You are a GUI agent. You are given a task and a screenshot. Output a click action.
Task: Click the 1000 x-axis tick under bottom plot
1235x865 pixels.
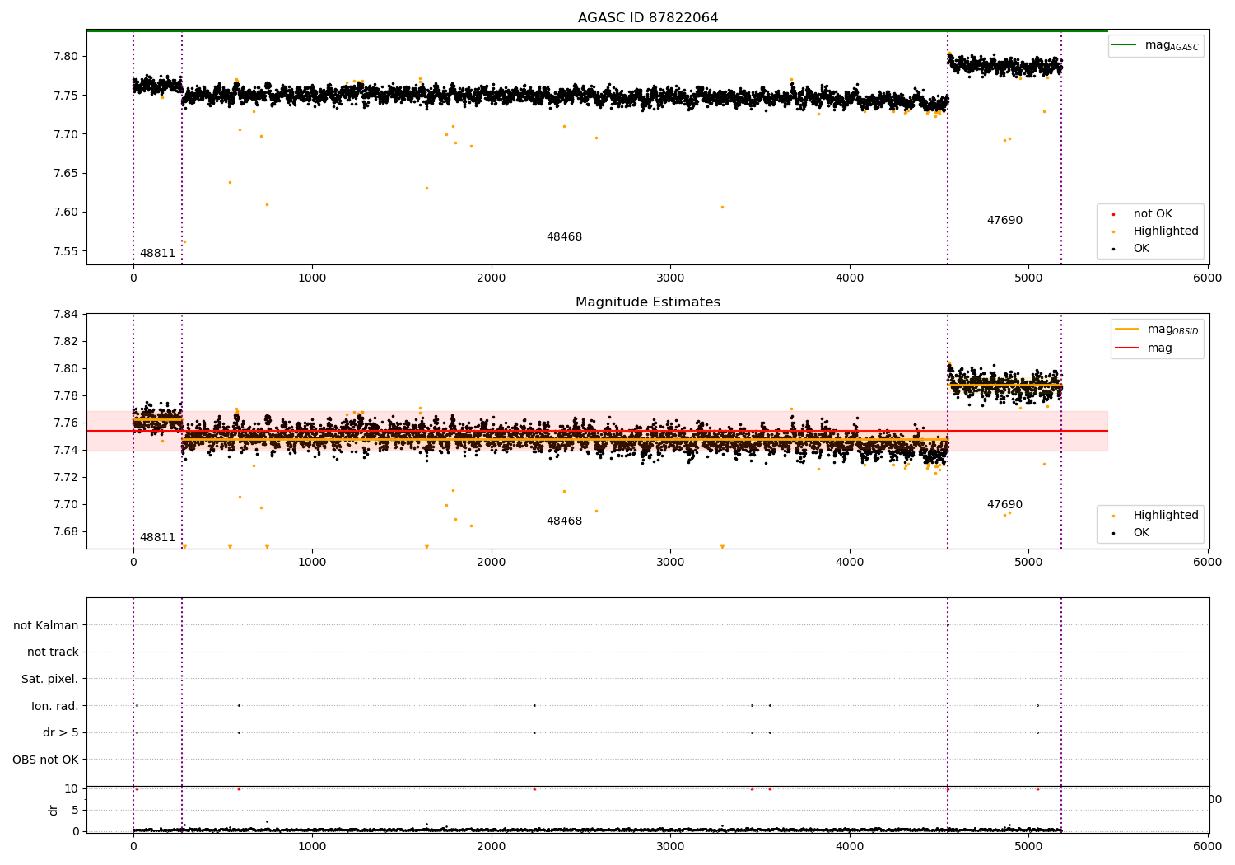(x=312, y=846)
